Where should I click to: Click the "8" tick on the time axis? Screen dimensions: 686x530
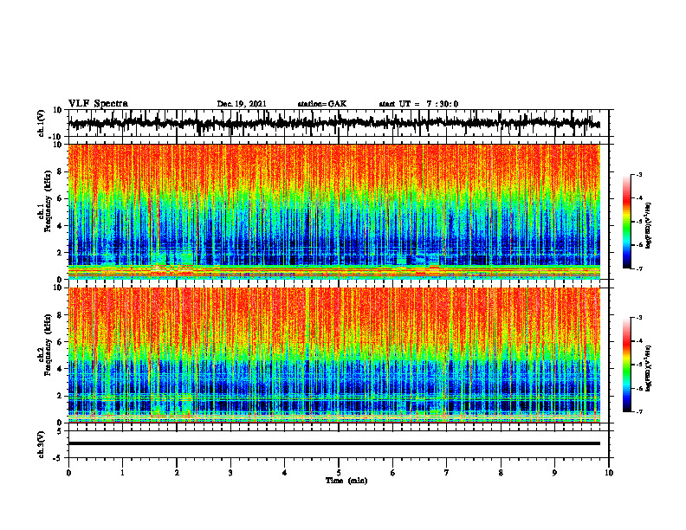501,473
